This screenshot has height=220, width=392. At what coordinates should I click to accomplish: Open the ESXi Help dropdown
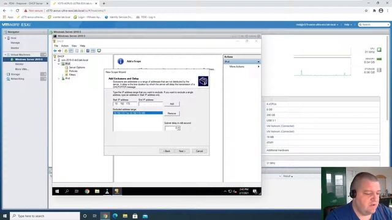point(348,24)
